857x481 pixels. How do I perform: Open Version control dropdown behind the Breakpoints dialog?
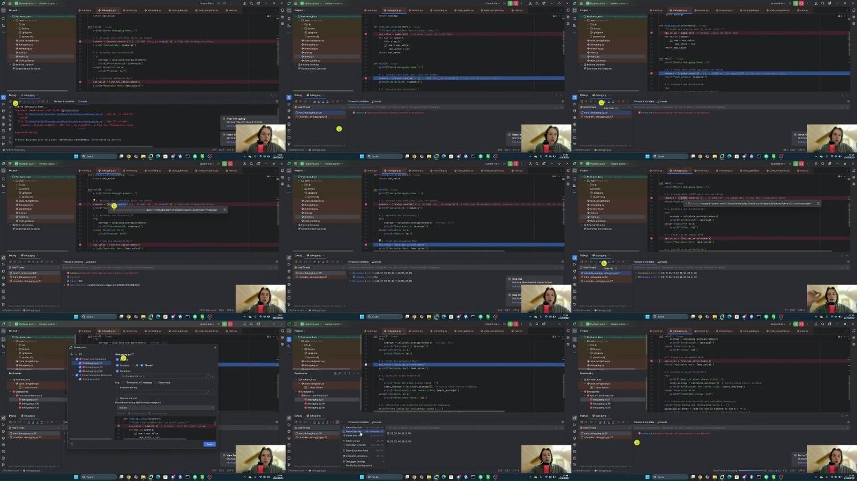pyautogui.click(x=47, y=324)
